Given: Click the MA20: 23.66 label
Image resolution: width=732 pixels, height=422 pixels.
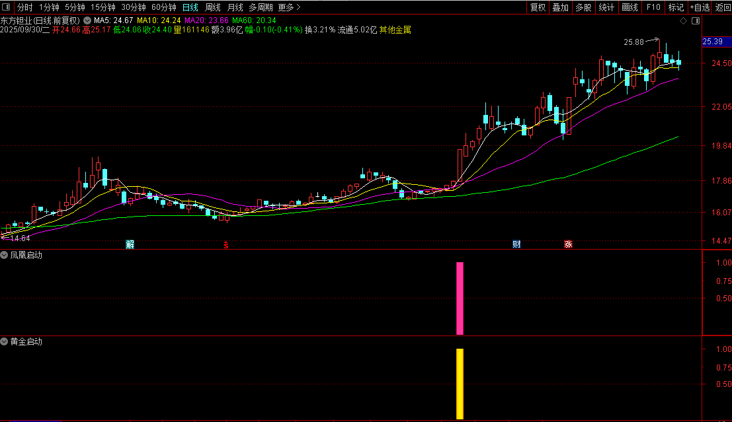Looking at the screenshot, I should [206, 20].
